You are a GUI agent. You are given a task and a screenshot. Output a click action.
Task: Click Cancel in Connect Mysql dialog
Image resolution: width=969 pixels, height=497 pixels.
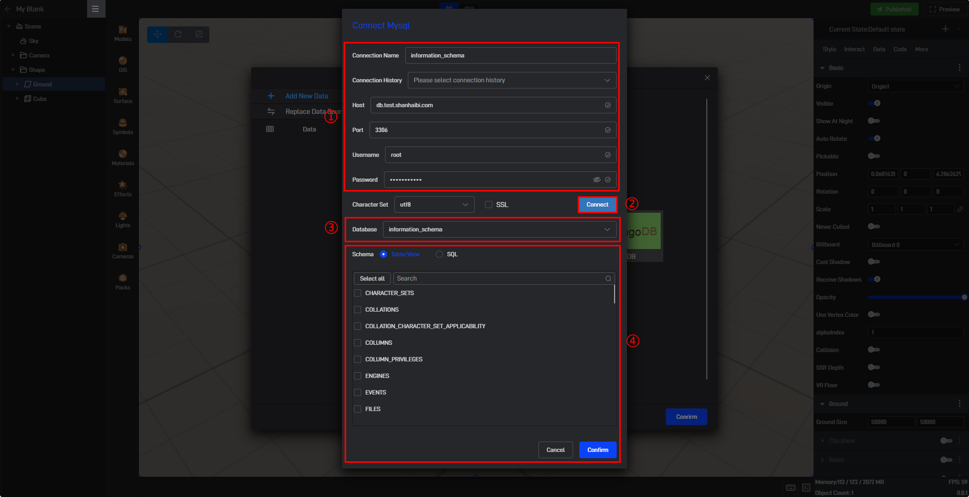pyautogui.click(x=555, y=450)
